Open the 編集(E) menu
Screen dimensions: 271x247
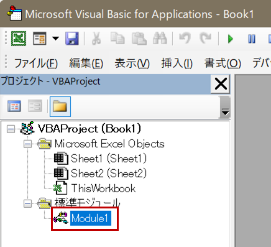(86, 63)
